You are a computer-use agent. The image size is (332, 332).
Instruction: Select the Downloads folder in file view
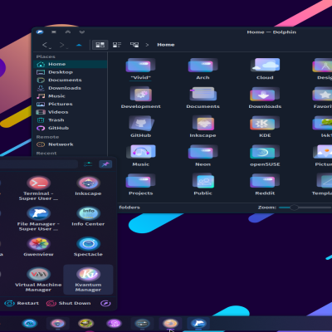tap(265, 95)
